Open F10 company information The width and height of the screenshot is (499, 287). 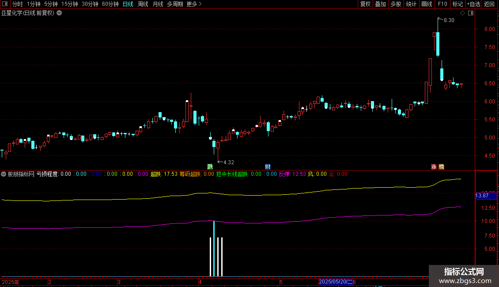click(442, 4)
